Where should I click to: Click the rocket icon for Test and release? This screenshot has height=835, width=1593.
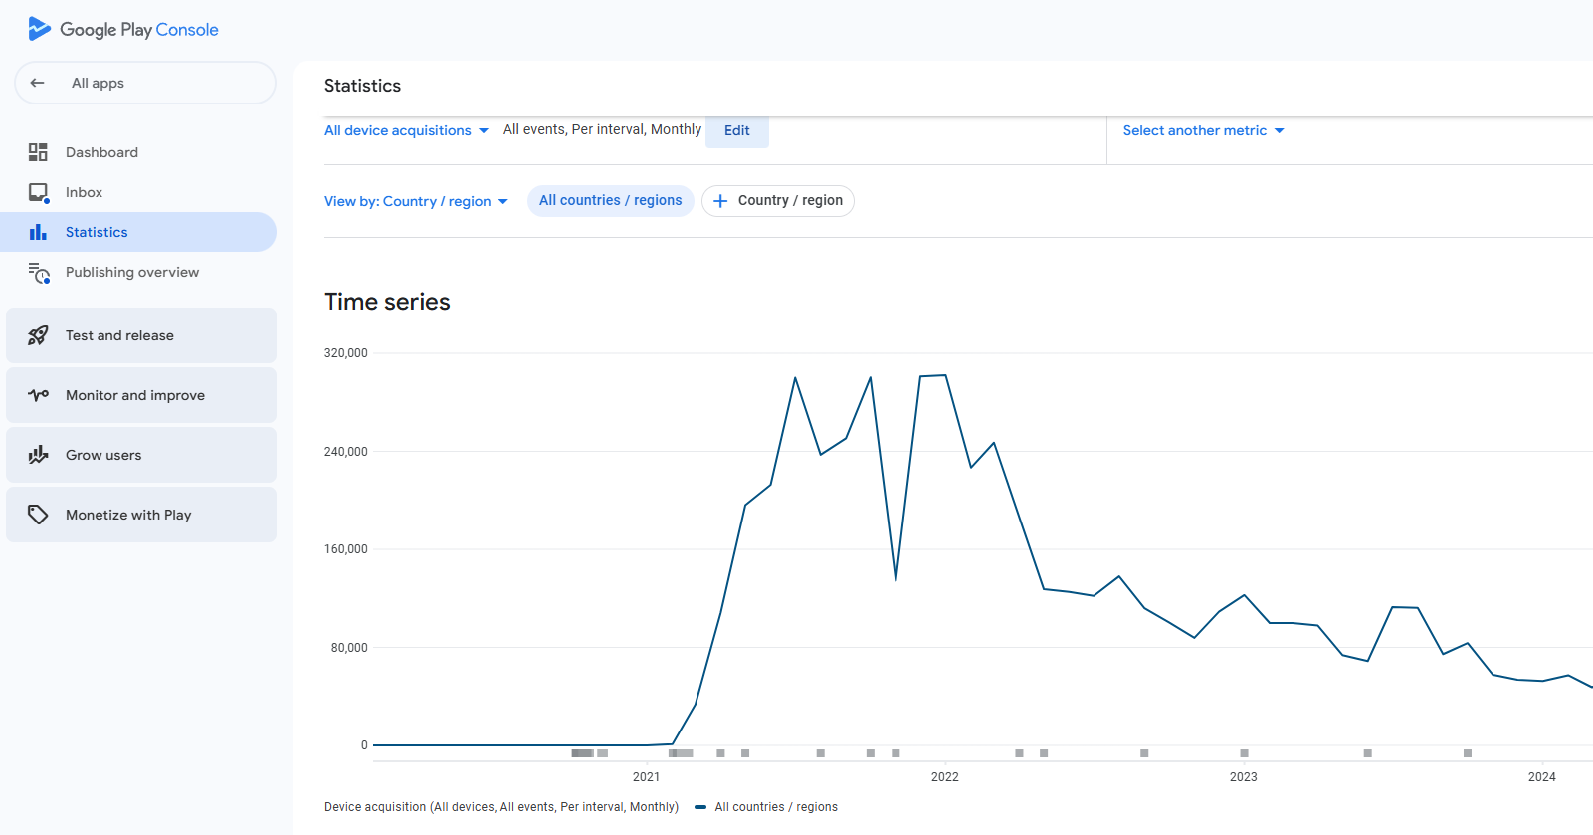click(38, 335)
